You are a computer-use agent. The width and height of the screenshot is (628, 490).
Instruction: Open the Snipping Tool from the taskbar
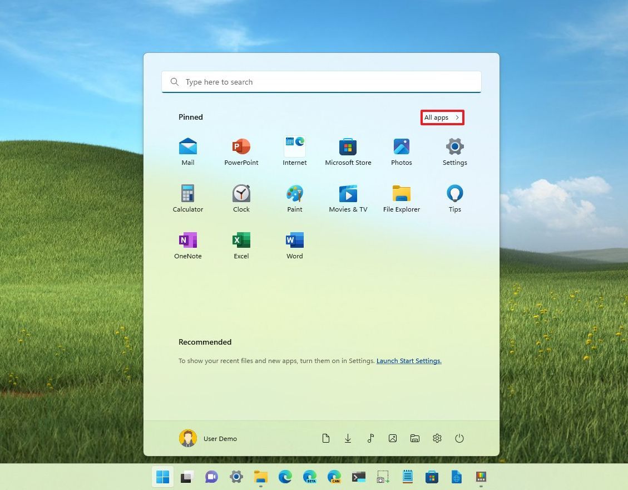pyautogui.click(x=383, y=477)
